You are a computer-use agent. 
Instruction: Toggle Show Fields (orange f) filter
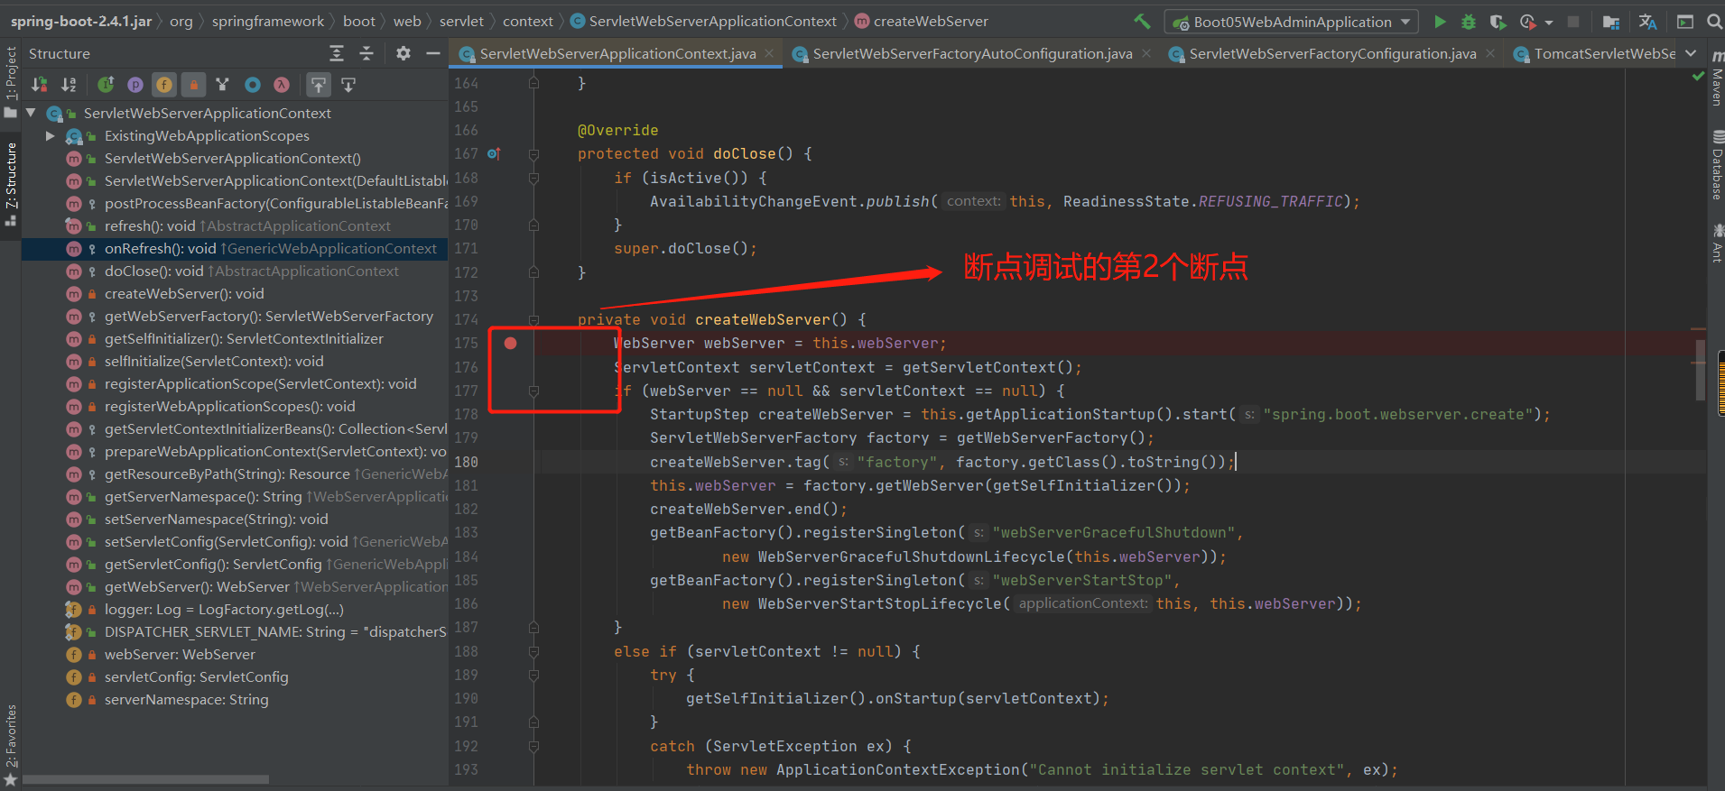(x=164, y=85)
